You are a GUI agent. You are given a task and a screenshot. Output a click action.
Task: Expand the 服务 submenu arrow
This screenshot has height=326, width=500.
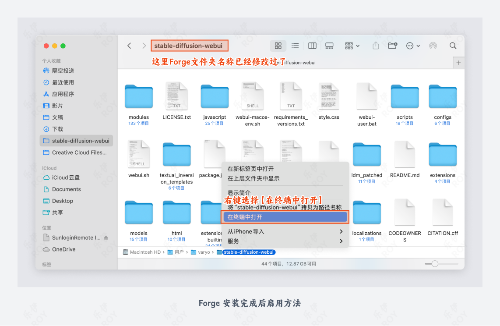[x=341, y=241]
